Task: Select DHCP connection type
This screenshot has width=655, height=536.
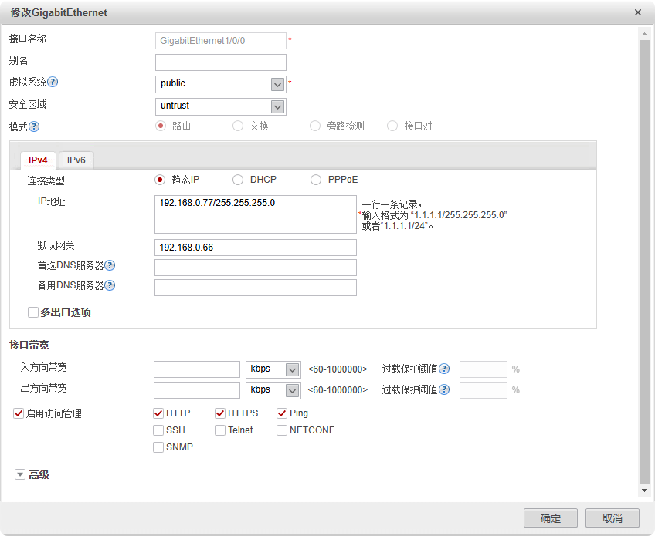Action: (238, 180)
